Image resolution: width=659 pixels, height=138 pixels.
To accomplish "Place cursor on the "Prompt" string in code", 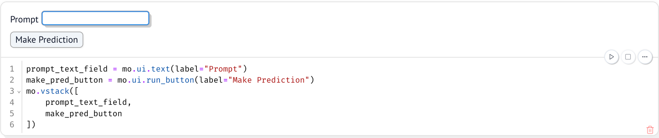I will pos(223,69).
